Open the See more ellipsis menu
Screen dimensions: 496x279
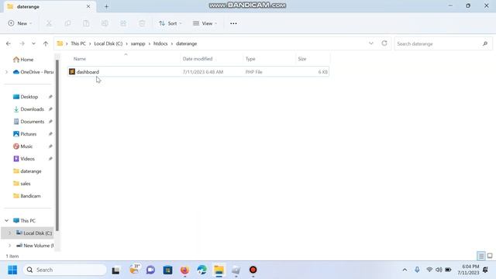point(233,23)
